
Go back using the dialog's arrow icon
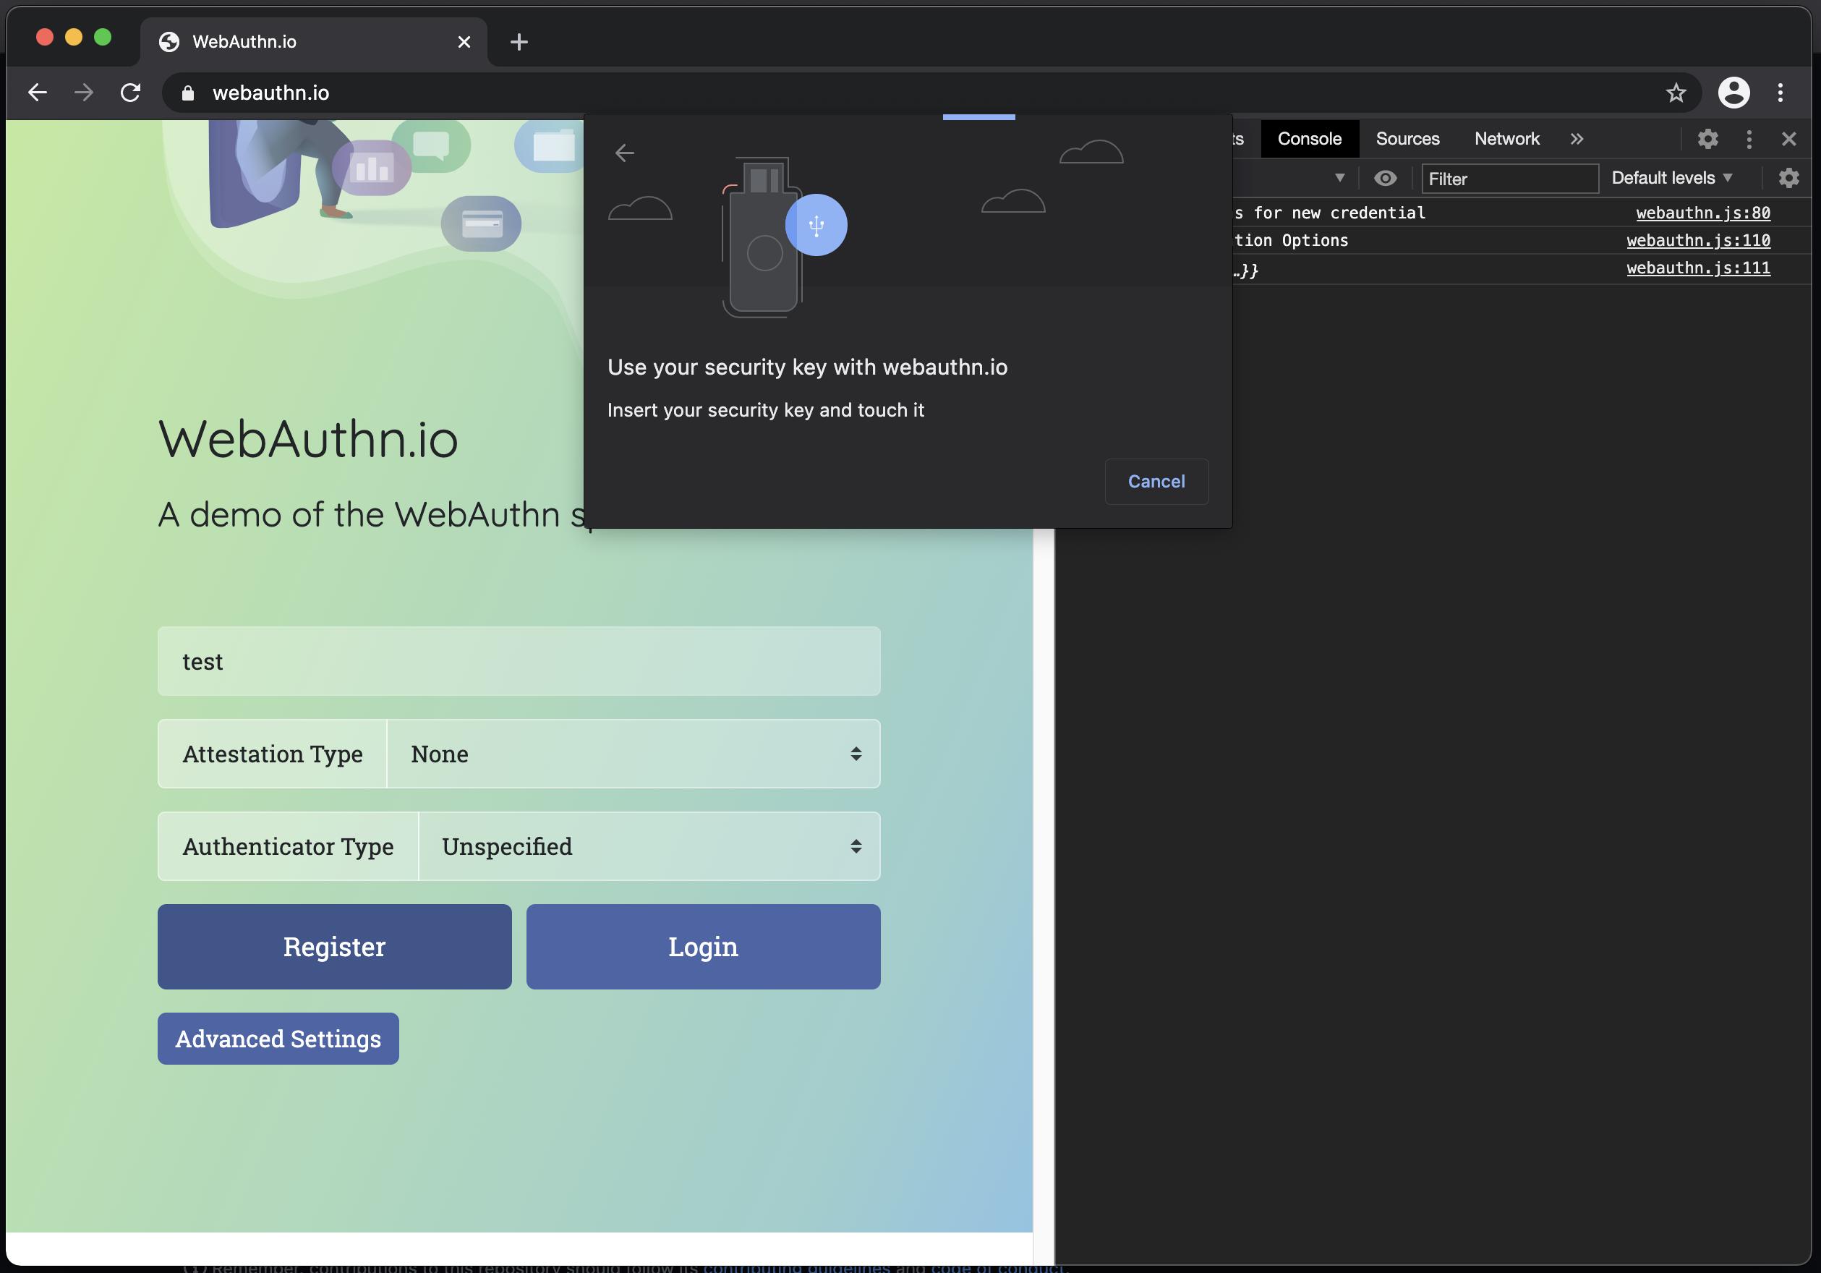coord(625,153)
